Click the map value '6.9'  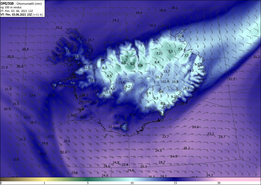pyautogui.click(x=140, y=66)
